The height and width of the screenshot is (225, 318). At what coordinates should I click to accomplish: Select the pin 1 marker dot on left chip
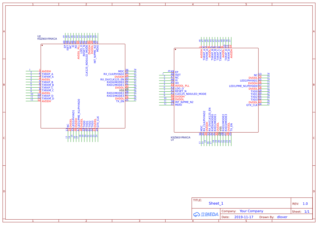(x=42, y=45)
